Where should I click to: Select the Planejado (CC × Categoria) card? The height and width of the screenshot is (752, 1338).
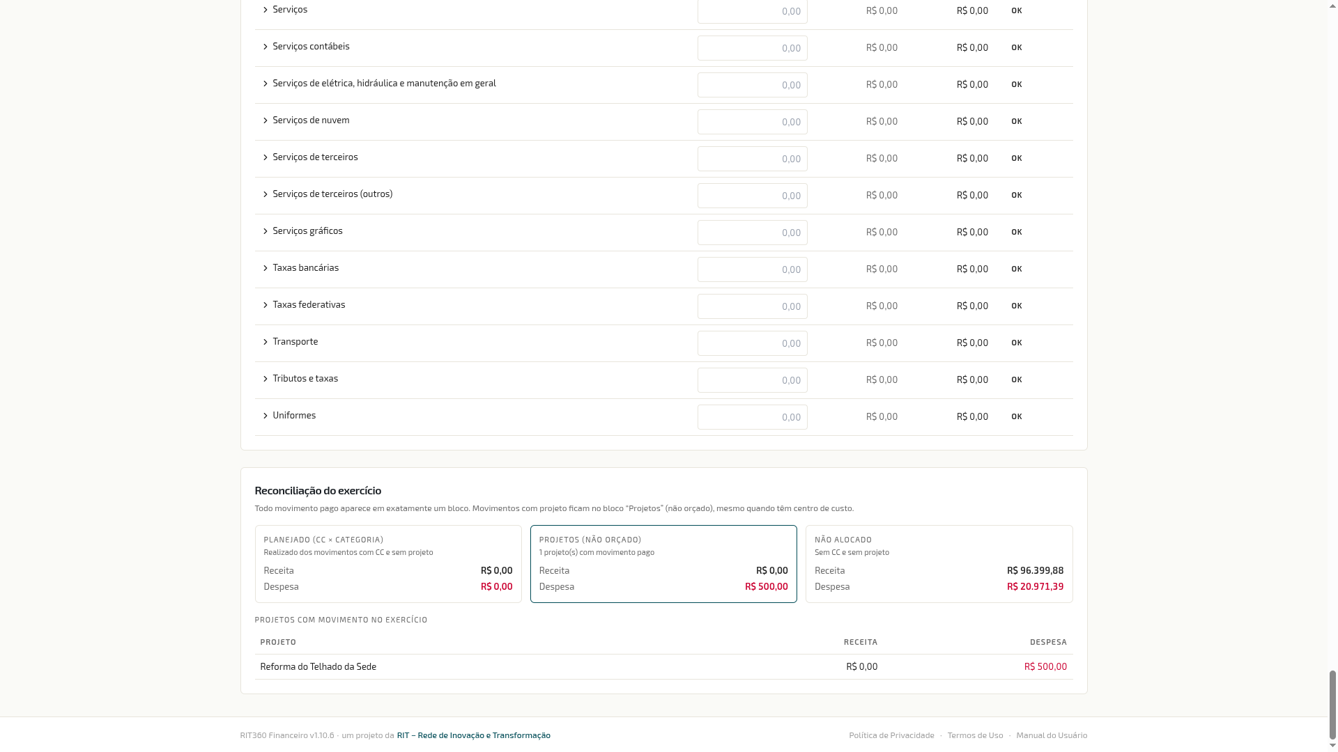point(388,564)
